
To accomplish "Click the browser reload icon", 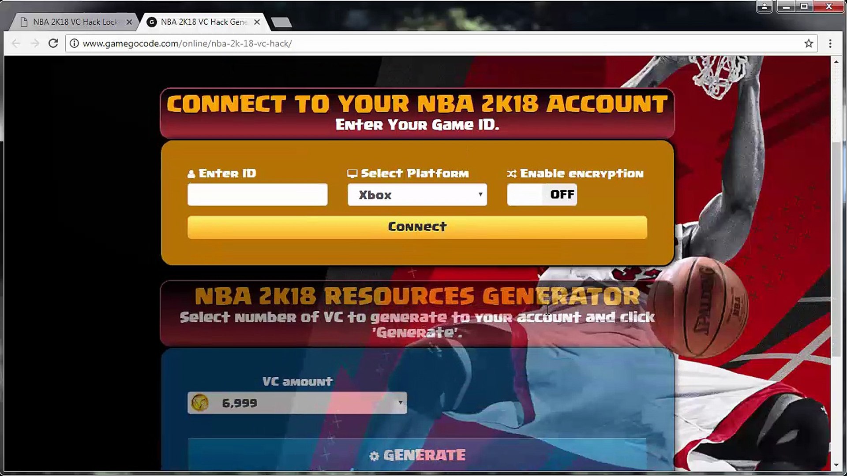I will (53, 43).
